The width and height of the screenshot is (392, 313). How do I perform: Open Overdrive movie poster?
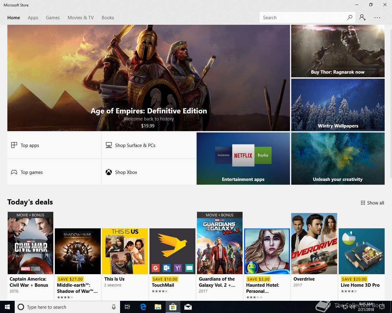point(314,244)
